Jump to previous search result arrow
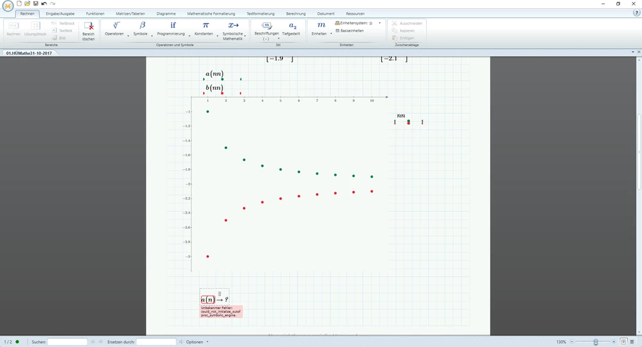The width and height of the screenshot is (642, 347). click(93, 342)
